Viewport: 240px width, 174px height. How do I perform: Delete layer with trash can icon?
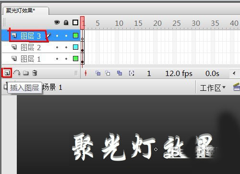(35, 73)
